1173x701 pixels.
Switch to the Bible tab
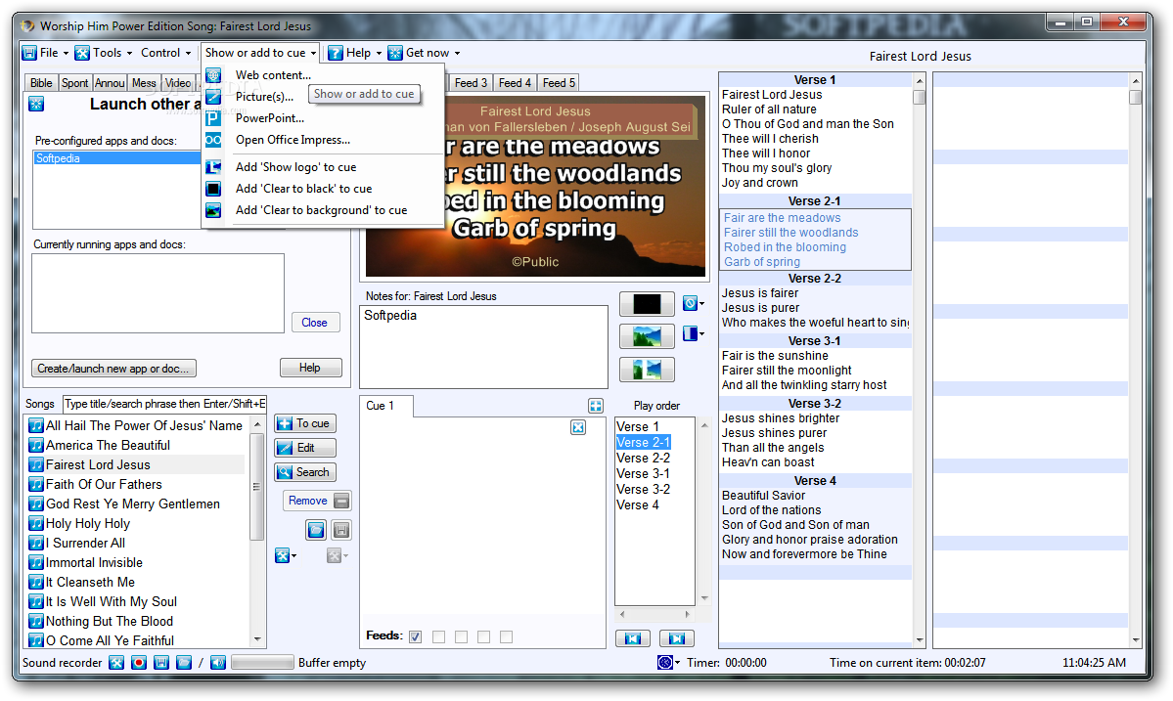(41, 83)
